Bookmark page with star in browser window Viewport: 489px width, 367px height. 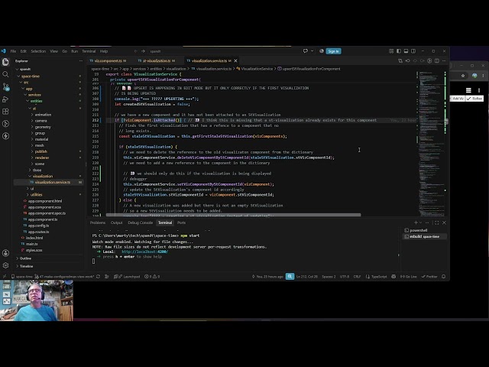pyautogui.click(x=463, y=76)
